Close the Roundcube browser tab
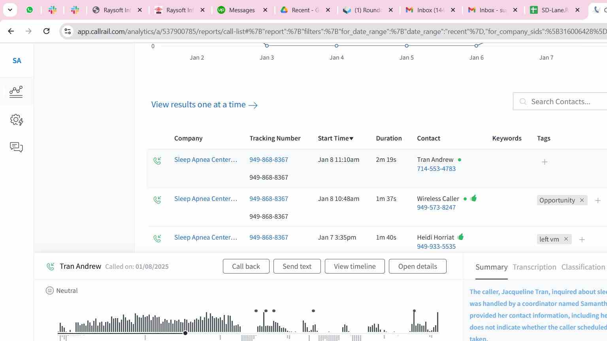Viewport: 607px width, 341px height. [x=391, y=10]
